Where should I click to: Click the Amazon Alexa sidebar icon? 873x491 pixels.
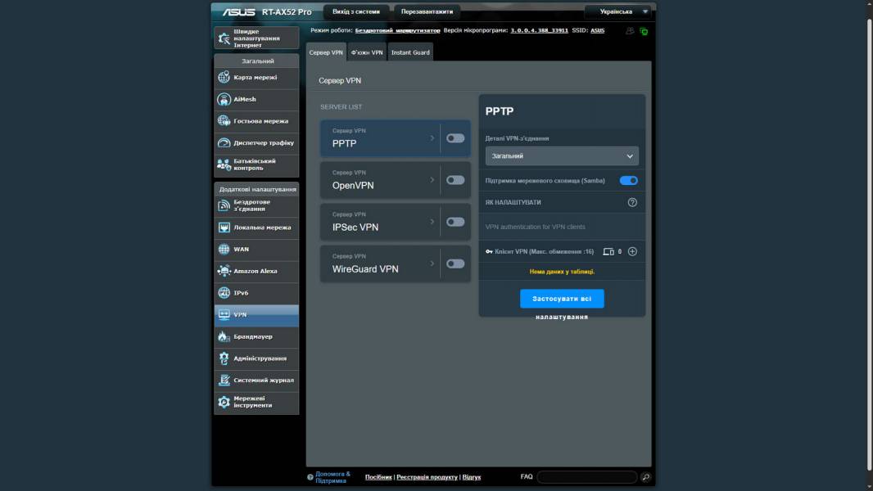(x=224, y=271)
